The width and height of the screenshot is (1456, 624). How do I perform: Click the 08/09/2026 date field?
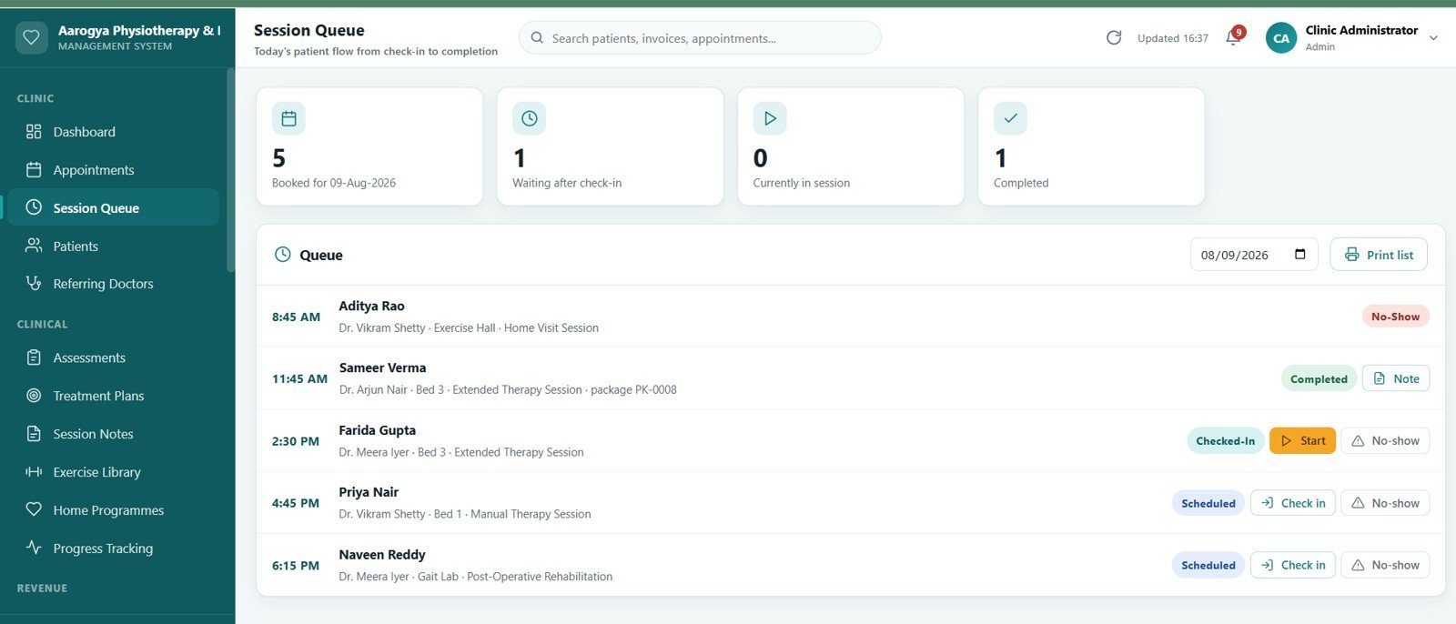(x=1253, y=255)
